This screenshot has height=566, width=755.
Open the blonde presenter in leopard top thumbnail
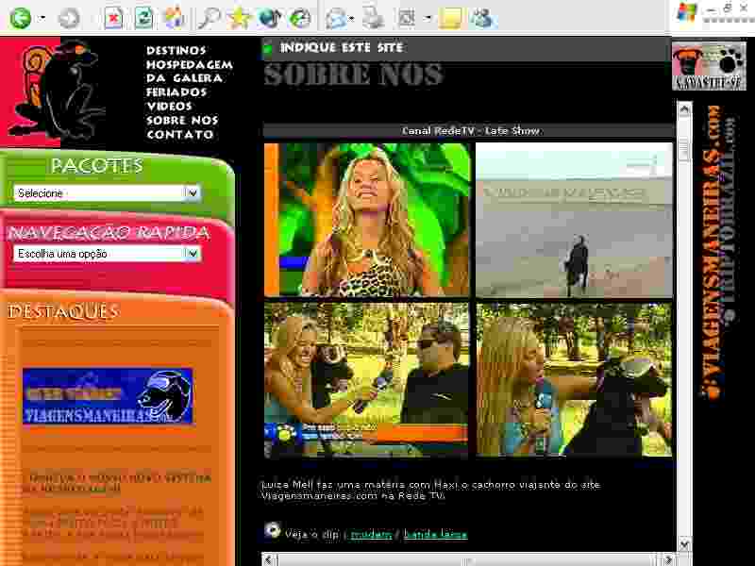[x=367, y=220]
